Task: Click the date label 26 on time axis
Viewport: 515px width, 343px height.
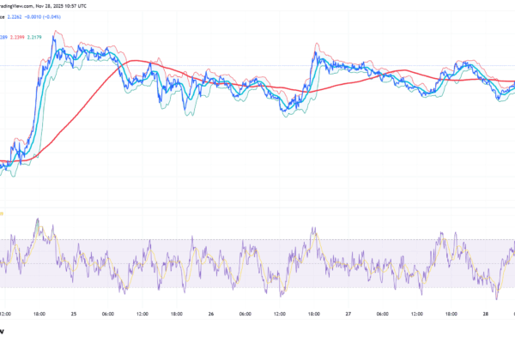Action: pyautogui.click(x=210, y=314)
